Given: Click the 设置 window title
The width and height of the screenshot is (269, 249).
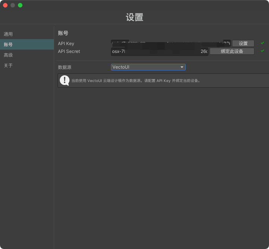Looking at the screenshot, I should [134, 17].
